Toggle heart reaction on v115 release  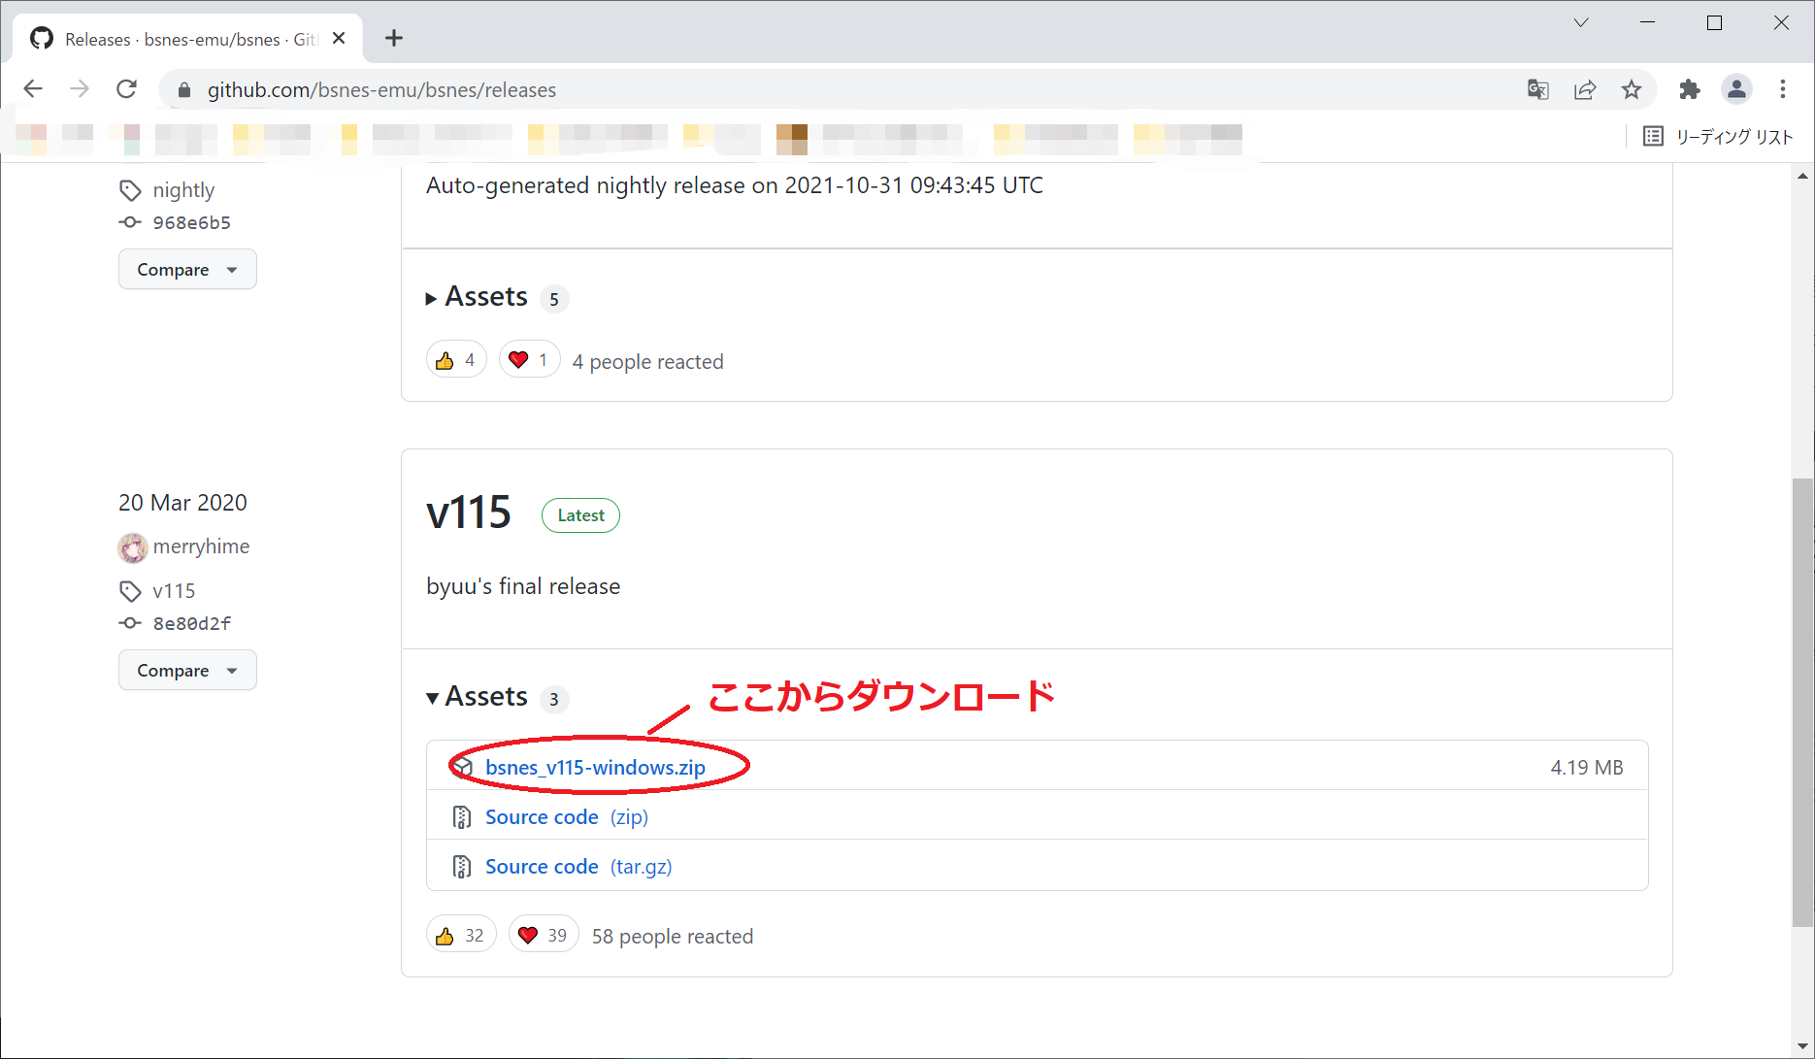point(544,936)
